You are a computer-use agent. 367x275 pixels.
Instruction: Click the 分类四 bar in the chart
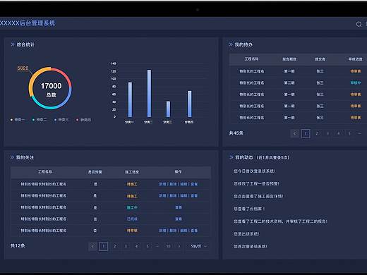click(190, 104)
